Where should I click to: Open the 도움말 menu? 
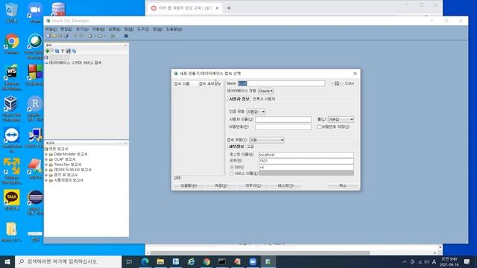[174, 29]
